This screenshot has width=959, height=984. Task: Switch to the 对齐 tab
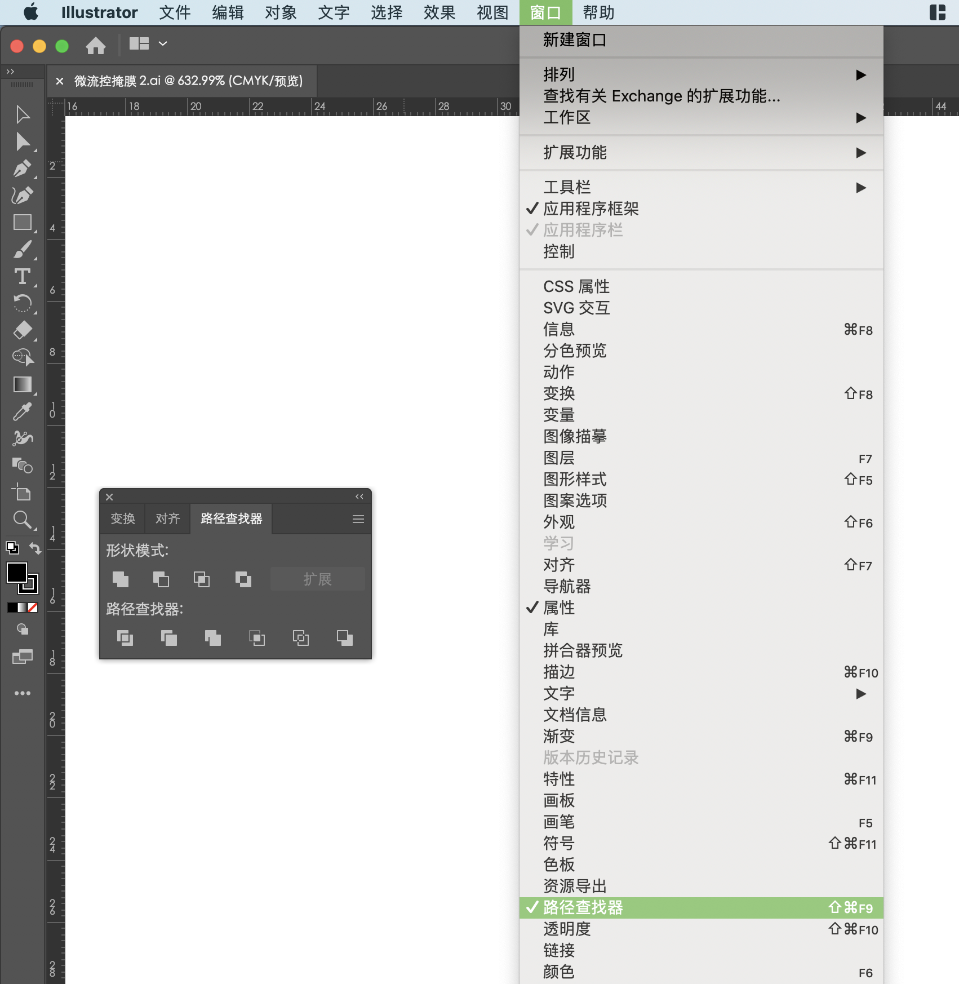click(x=167, y=518)
